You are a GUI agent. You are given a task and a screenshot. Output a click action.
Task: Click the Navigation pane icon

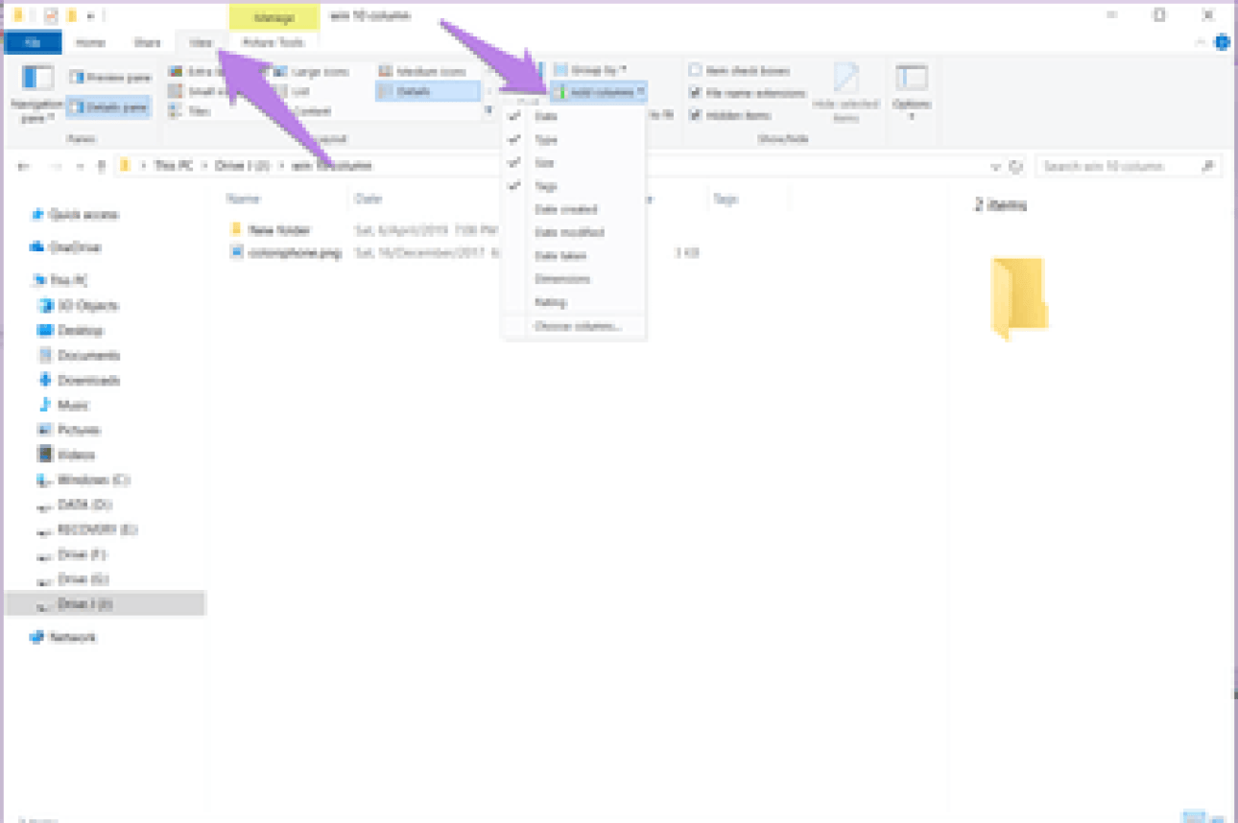point(36,79)
